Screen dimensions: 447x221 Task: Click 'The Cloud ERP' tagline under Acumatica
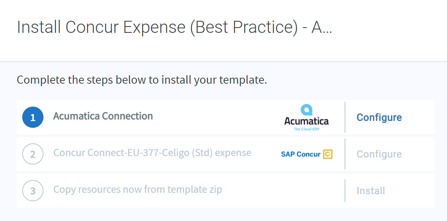point(306,129)
